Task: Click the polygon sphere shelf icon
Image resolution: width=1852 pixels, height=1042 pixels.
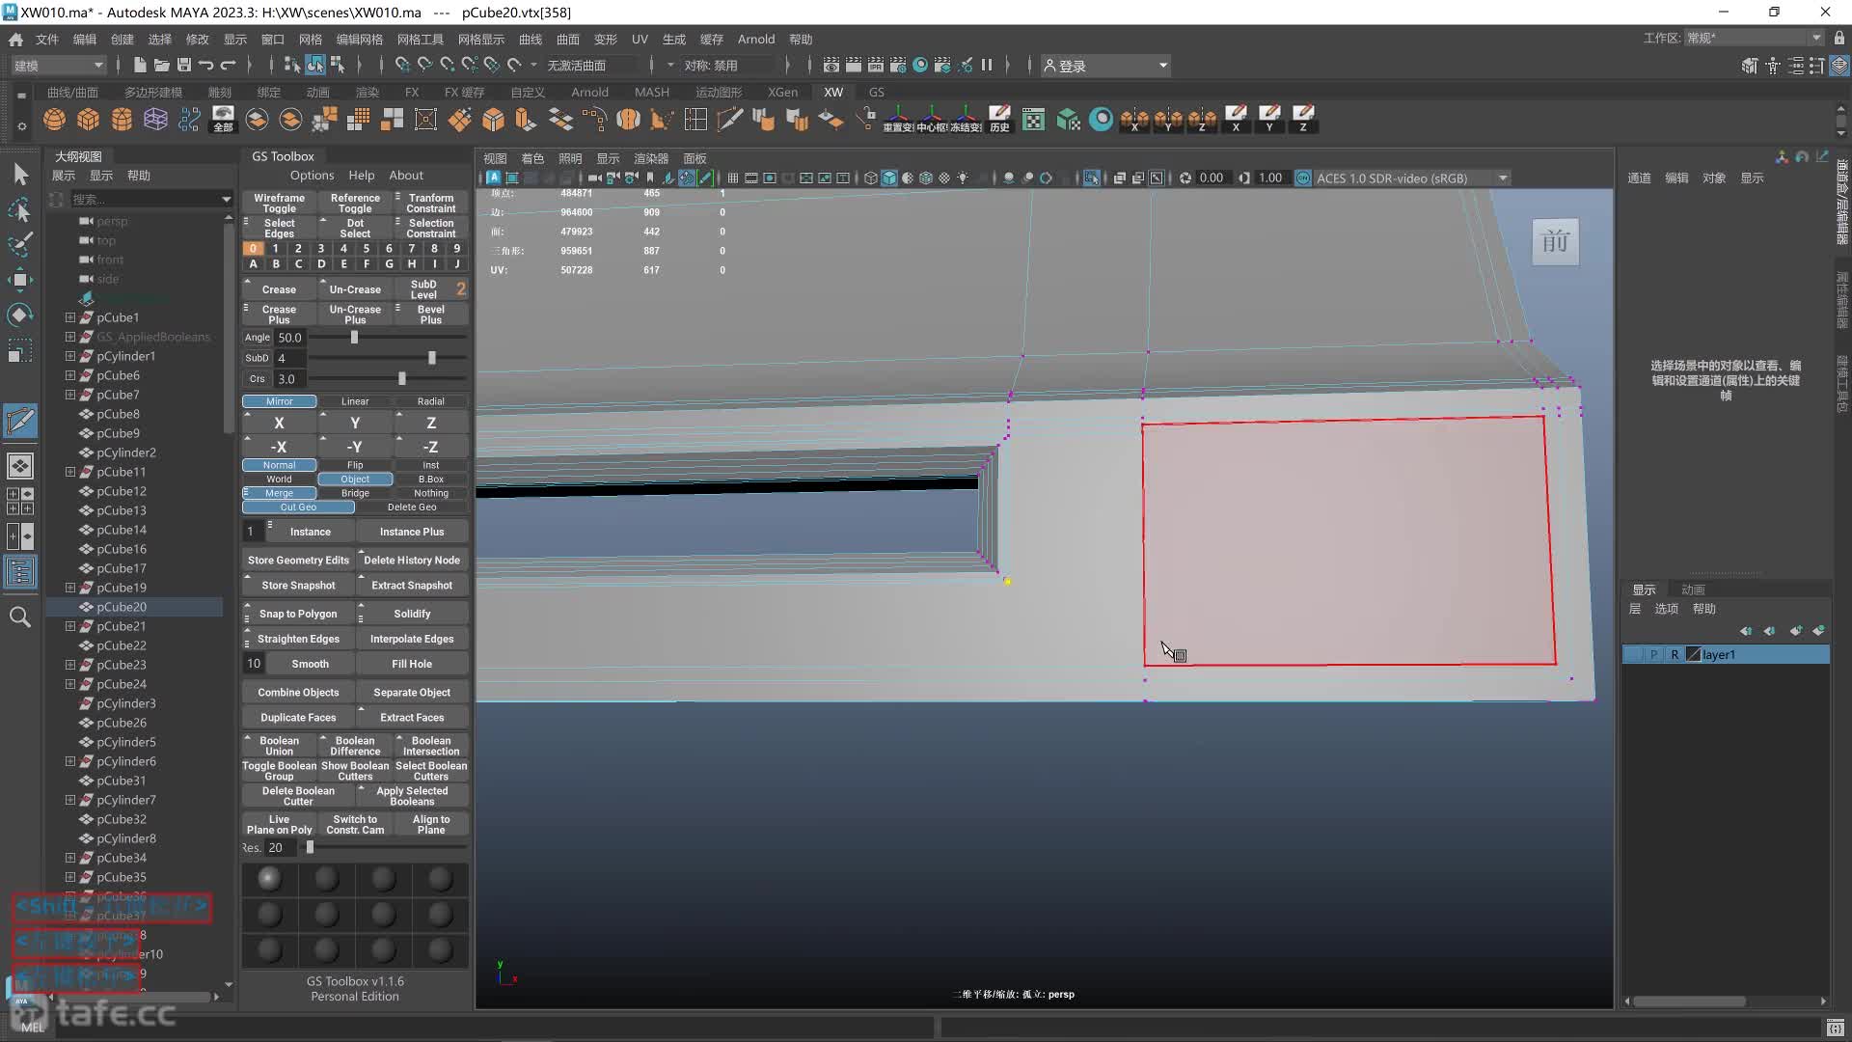Action: click(x=55, y=120)
